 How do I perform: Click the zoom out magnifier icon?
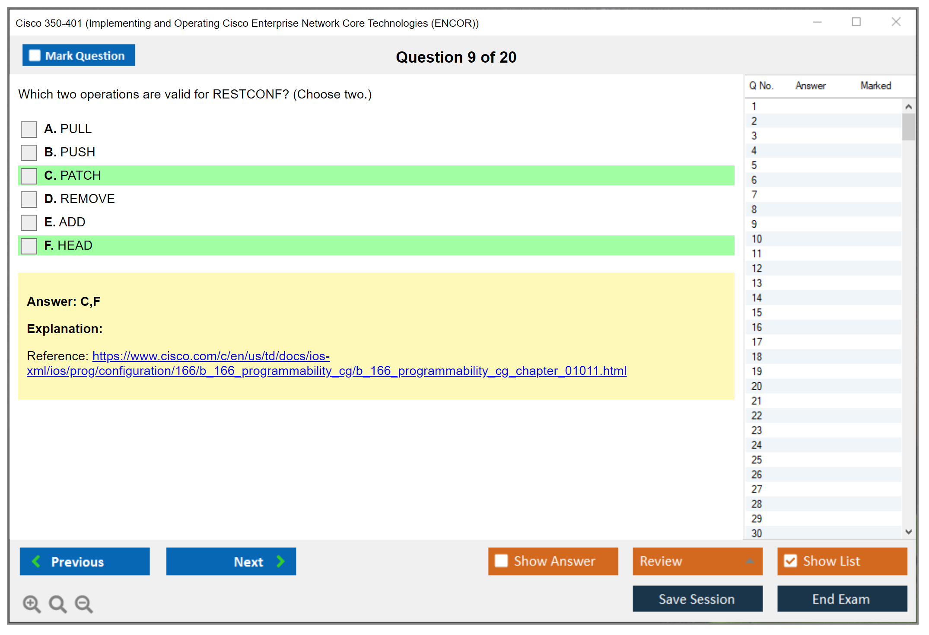[x=83, y=603]
